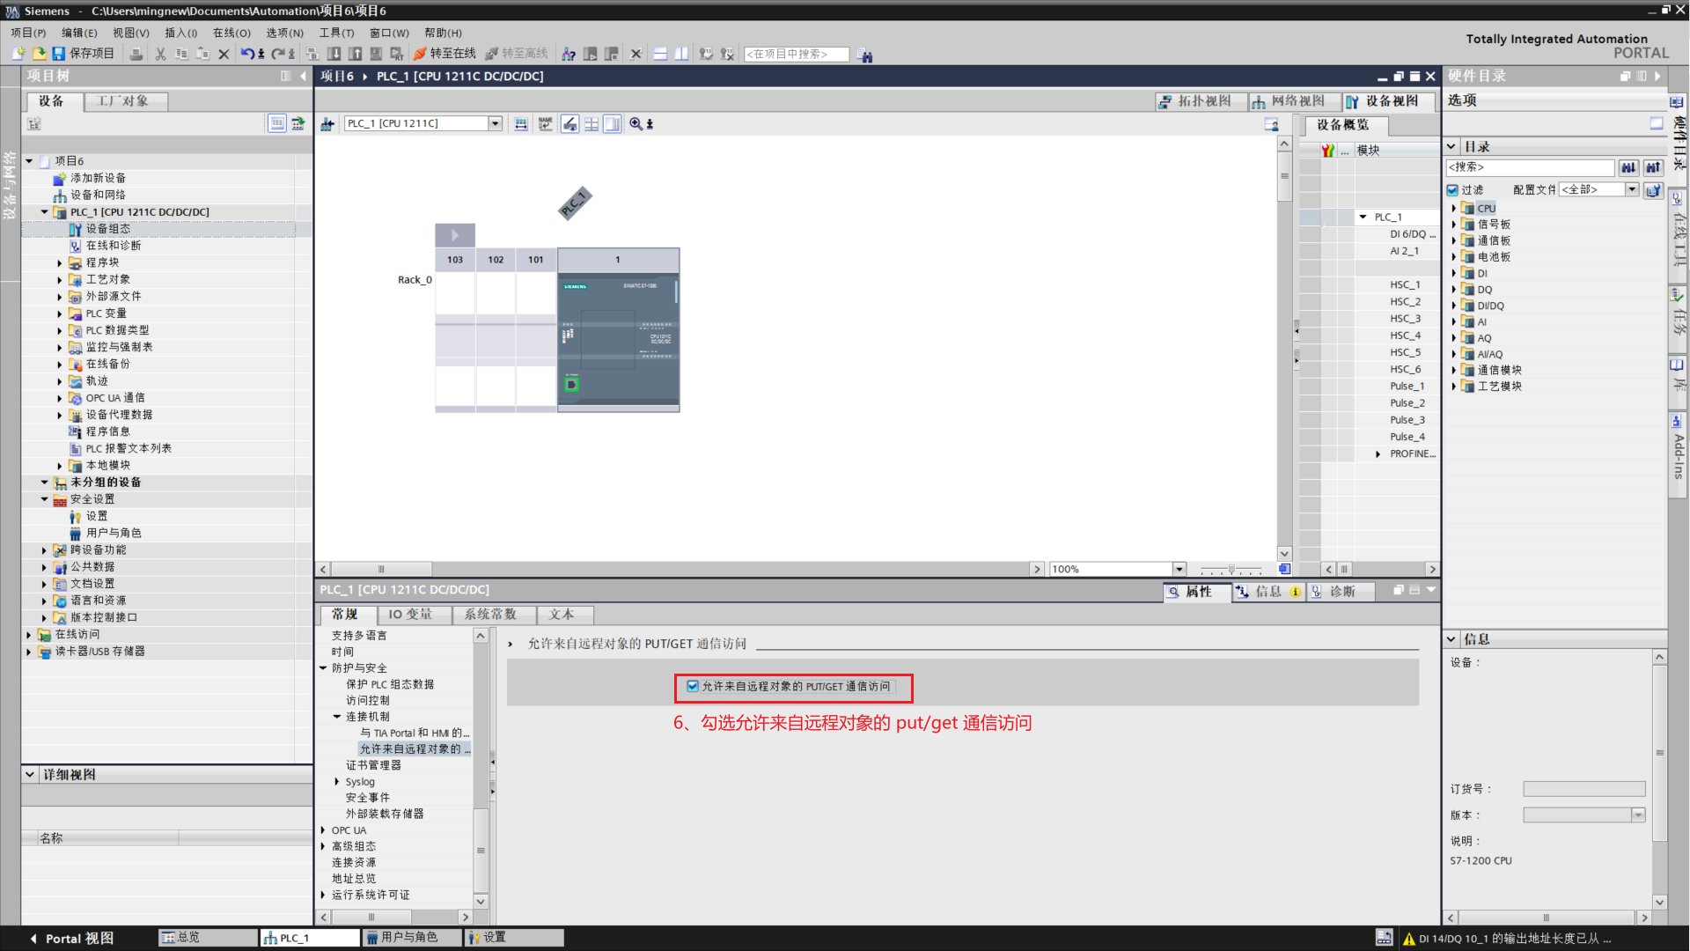Click the Go online (转至在线) toolbar button
Viewport: 1690px width, 951px height.
pos(445,54)
